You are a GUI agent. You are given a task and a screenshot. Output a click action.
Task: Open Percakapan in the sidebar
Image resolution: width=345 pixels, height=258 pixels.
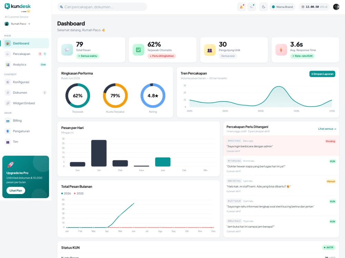point(26,54)
